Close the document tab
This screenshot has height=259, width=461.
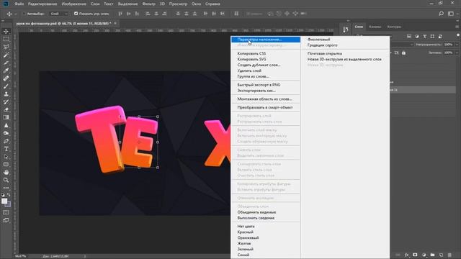115,23
